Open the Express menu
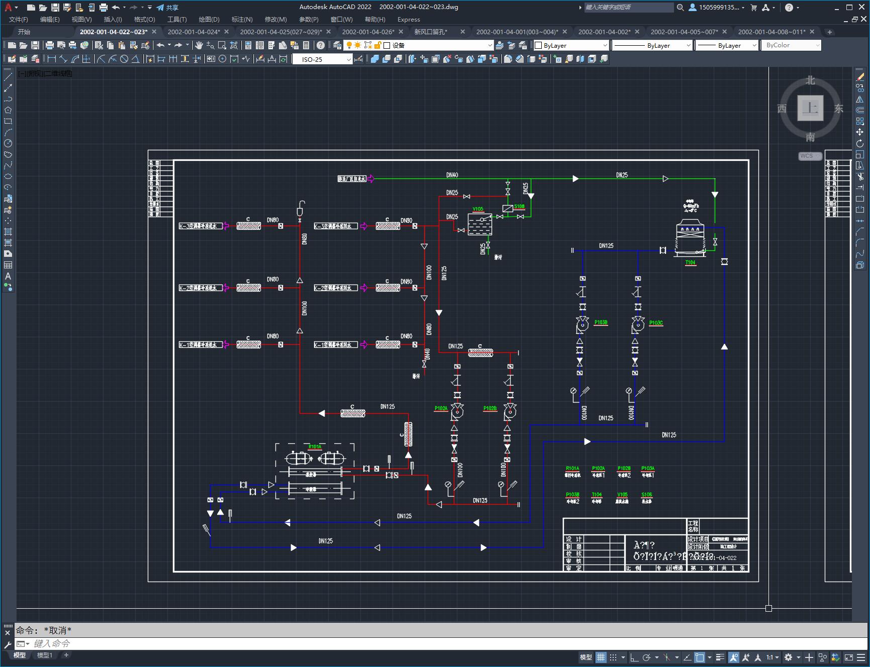The image size is (870, 667). 409,19
